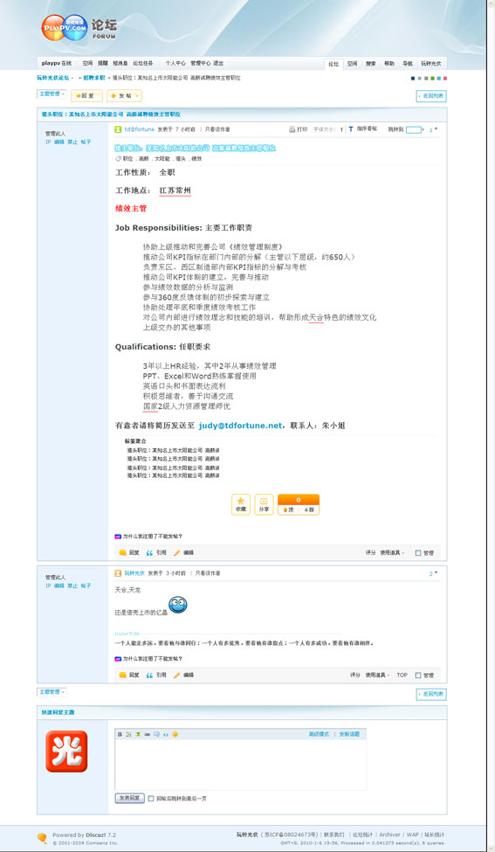Click the pencil 编辑 icon under first post
The height and width of the screenshot is (852, 495).
tap(176, 552)
